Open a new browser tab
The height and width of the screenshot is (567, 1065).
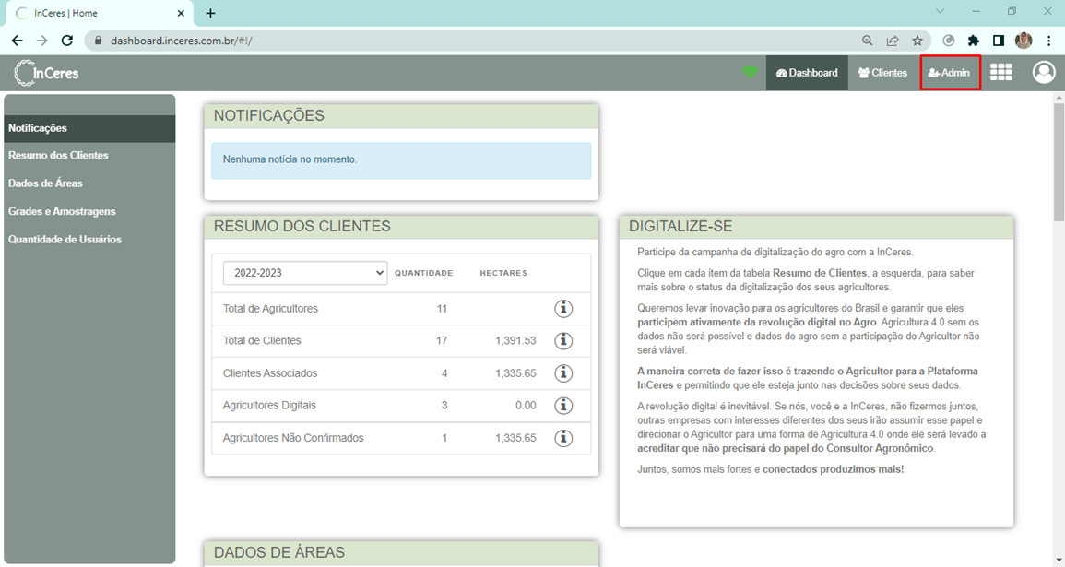point(210,13)
